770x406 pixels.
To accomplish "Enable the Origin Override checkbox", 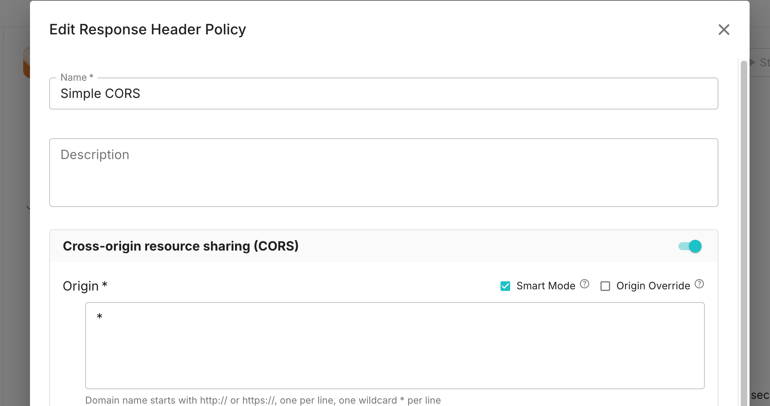I will click(x=605, y=286).
